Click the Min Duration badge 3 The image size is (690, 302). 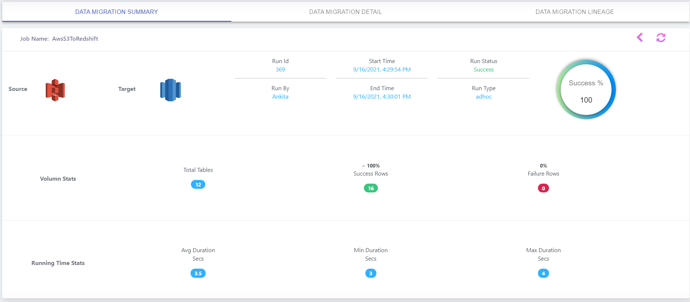pos(371,273)
